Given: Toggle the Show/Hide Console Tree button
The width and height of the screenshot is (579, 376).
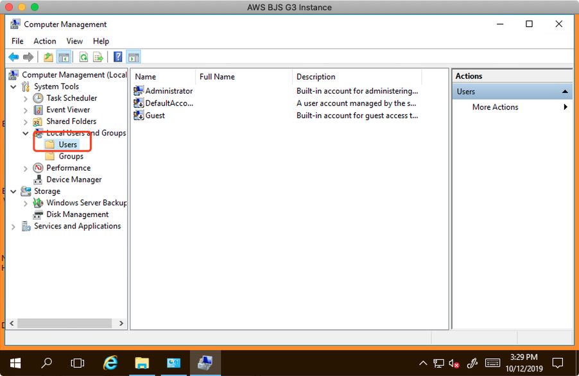Looking at the screenshot, I should [64, 57].
